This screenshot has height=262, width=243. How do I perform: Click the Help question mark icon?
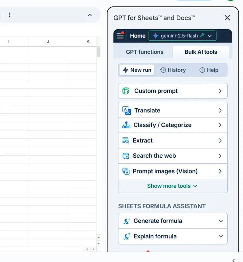pyautogui.click(x=202, y=70)
